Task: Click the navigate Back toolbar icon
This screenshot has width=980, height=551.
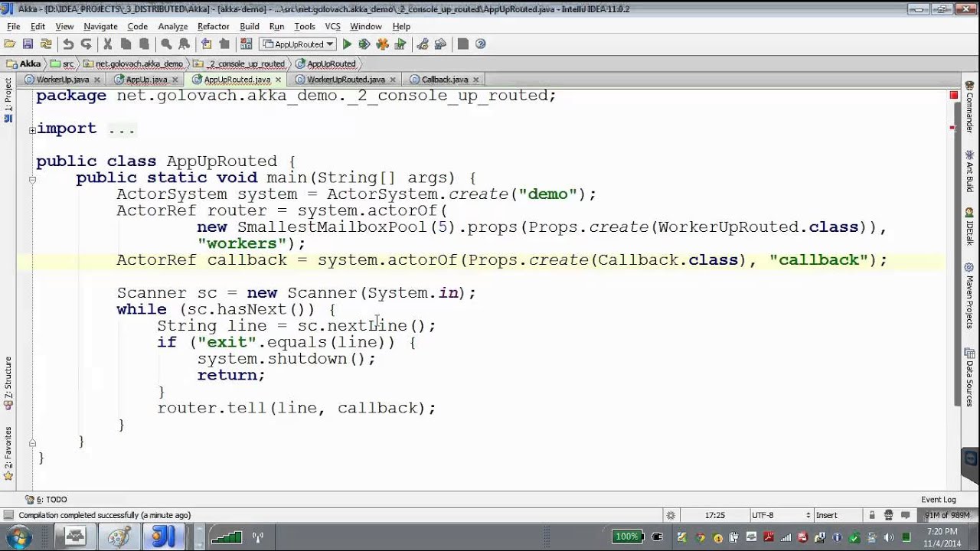Action: (x=206, y=44)
